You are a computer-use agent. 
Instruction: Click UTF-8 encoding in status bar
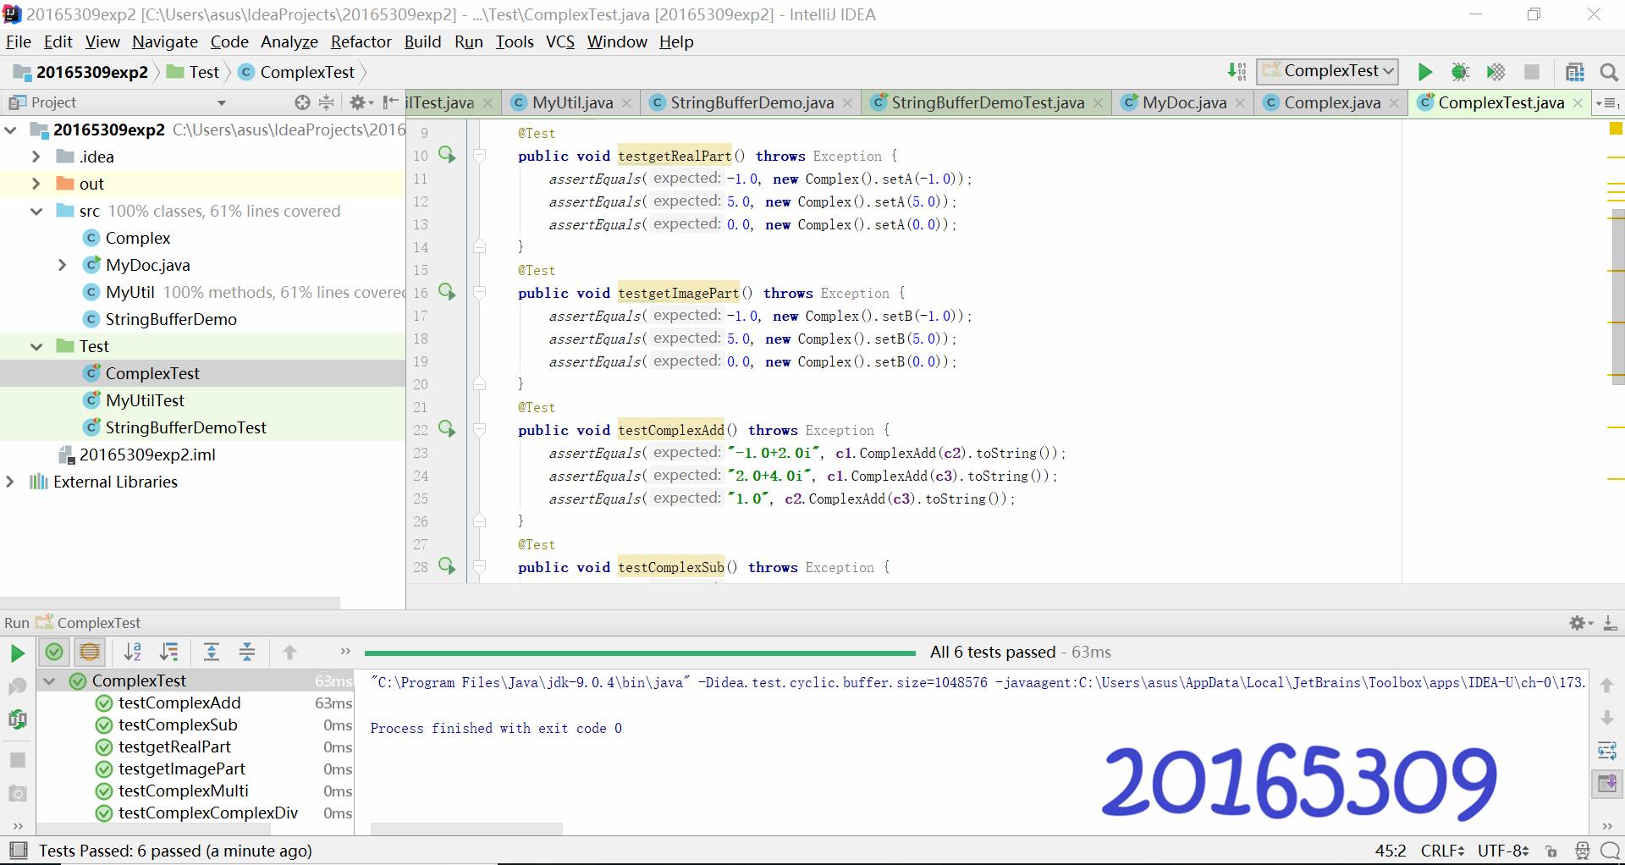pos(1503,851)
